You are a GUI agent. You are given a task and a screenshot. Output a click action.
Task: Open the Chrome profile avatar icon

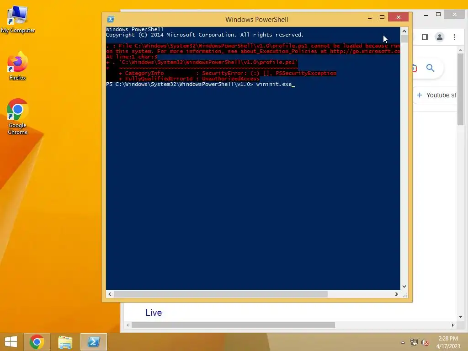point(440,37)
